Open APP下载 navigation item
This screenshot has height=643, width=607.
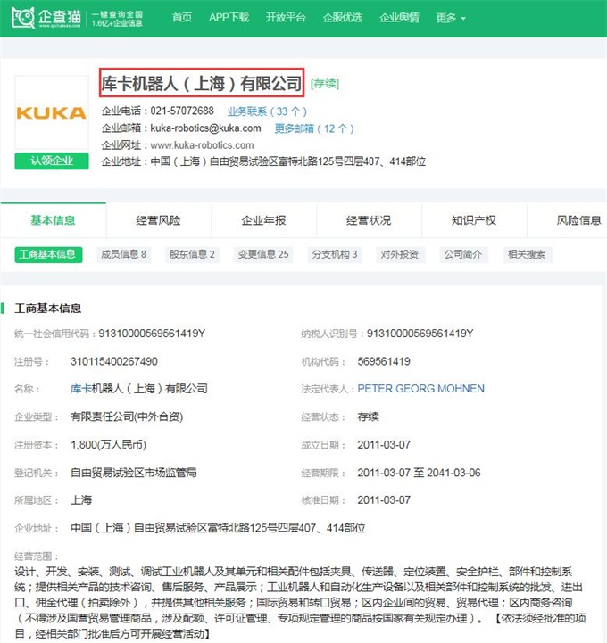point(229,18)
